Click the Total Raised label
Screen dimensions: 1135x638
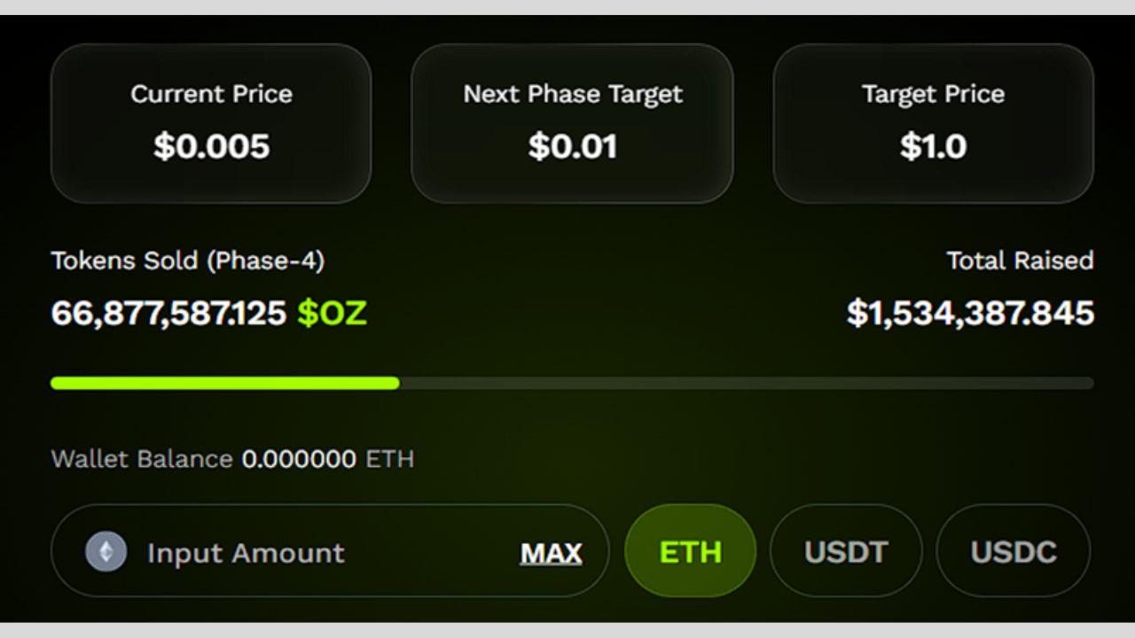tap(1020, 261)
